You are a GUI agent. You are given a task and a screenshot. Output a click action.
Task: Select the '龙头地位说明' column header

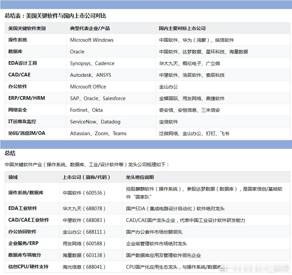pyautogui.click(x=140, y=177)
